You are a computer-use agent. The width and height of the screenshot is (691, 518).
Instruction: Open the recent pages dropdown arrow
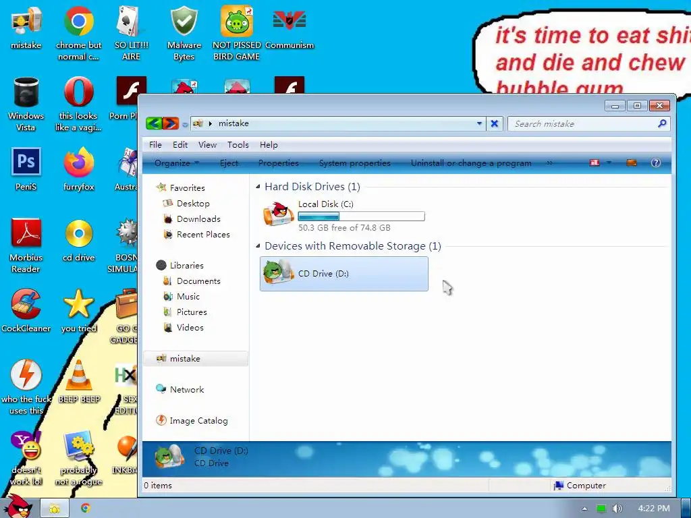(185, 125)
